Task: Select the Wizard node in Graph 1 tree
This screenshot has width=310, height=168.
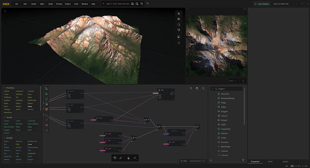Action: (224, 120)
